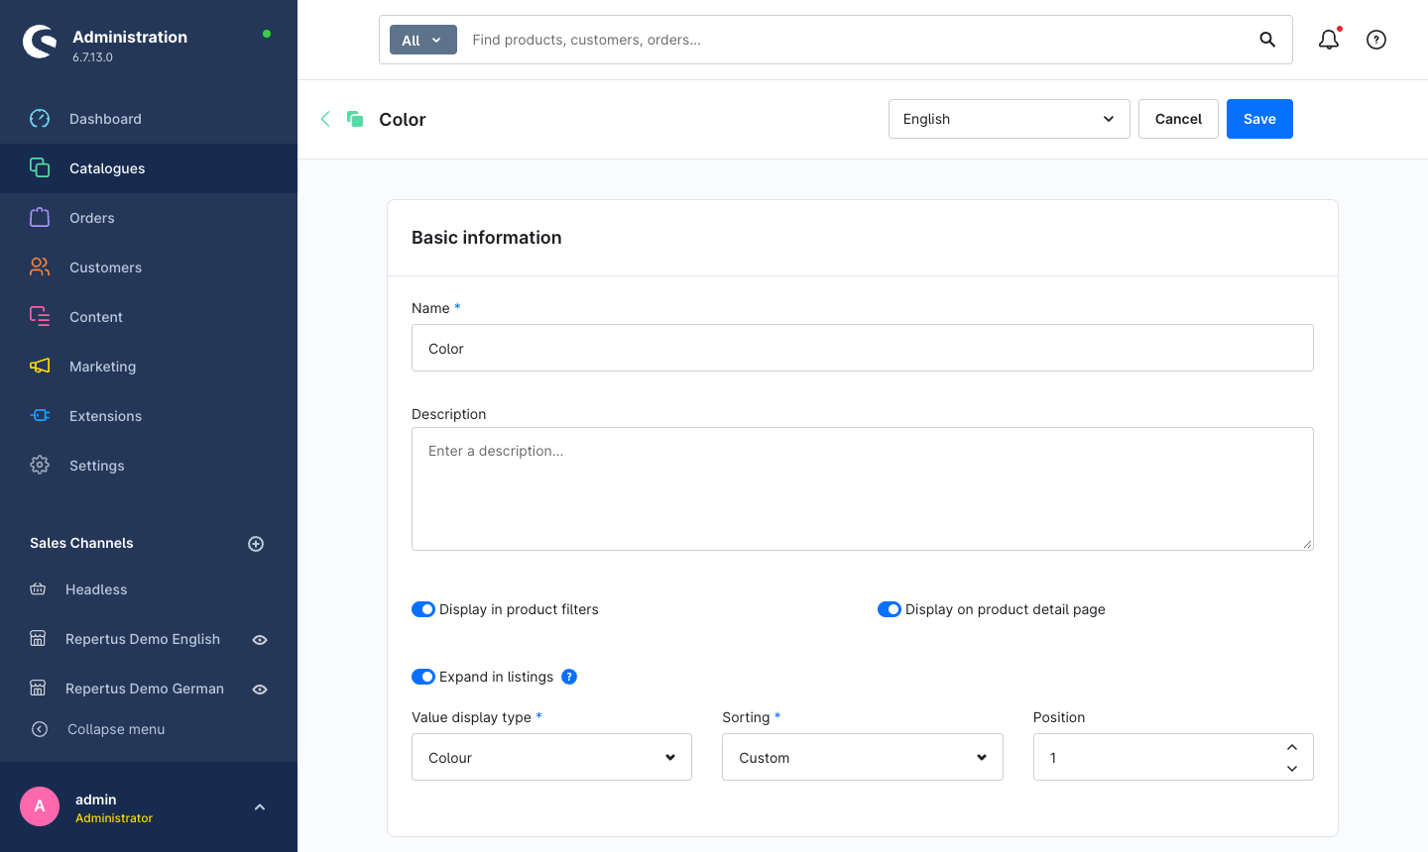Show help tooltip for Expand in listings
Viewport: 1428px width, 852px height.
point(569,677)
